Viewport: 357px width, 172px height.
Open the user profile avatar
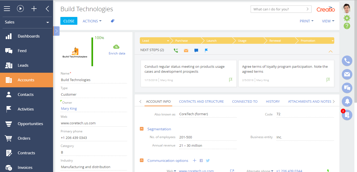(347, 8)
